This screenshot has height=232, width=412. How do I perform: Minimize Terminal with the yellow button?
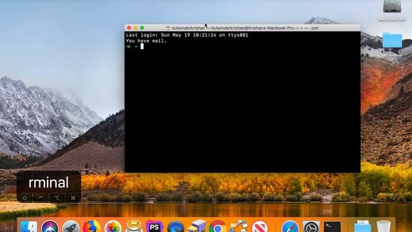(x=136, y=28)
